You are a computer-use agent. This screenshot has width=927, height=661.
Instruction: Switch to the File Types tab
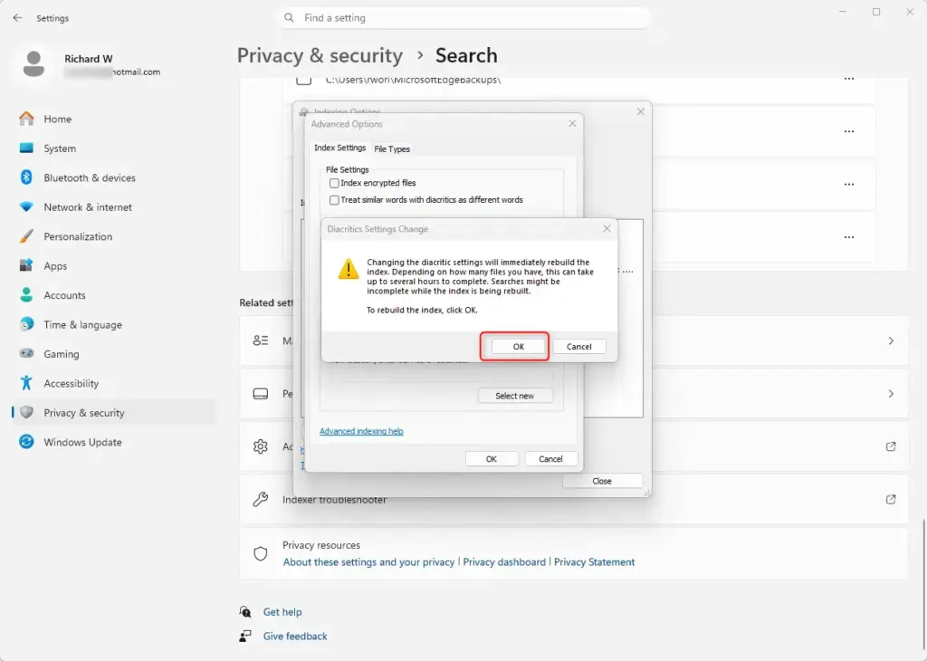tap(392, 149)
